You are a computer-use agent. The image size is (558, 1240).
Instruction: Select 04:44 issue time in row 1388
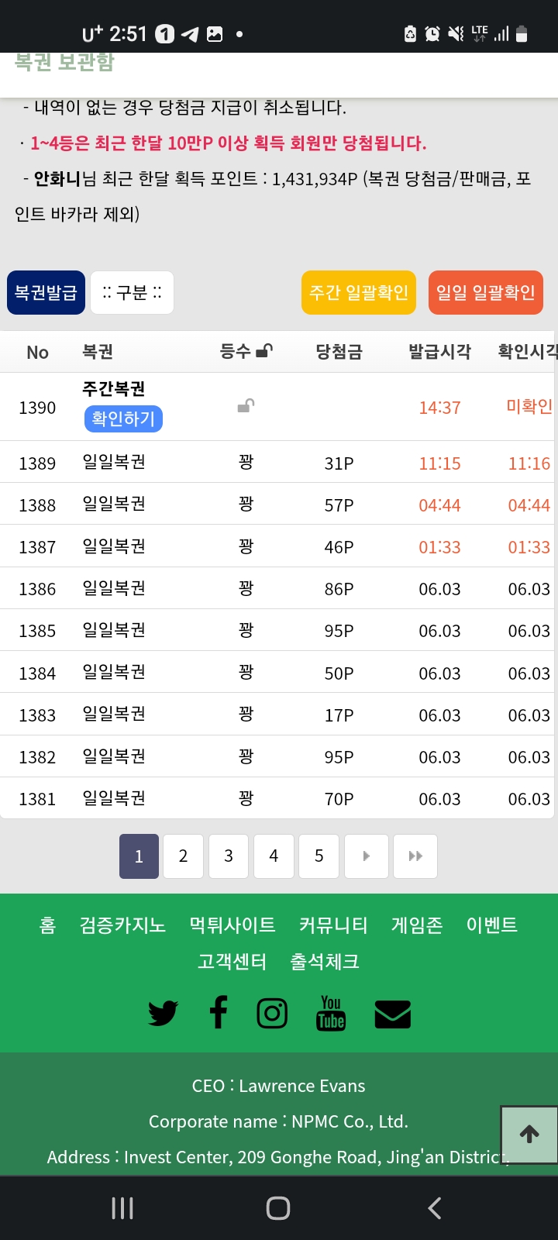[x=439, y=505]
